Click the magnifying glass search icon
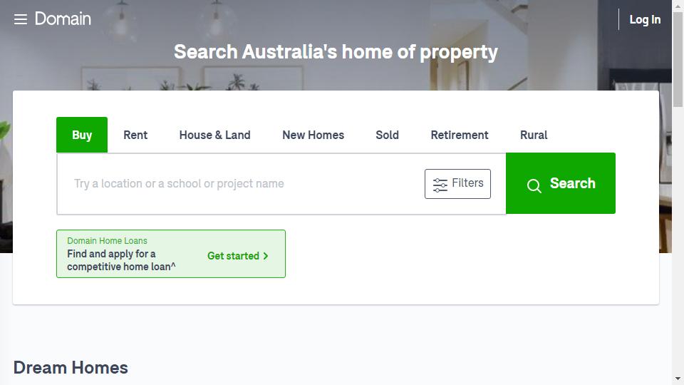The width and height of the screenshot is (684, 385). pos(534,185)
